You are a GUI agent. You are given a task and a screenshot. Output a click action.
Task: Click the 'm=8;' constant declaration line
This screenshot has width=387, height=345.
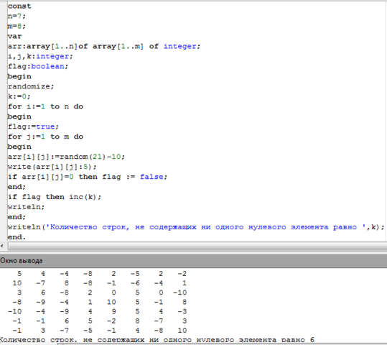coord(17,26)
